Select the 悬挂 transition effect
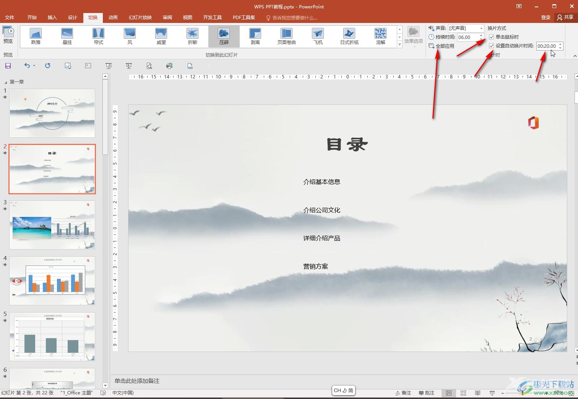 coord(67,36)
